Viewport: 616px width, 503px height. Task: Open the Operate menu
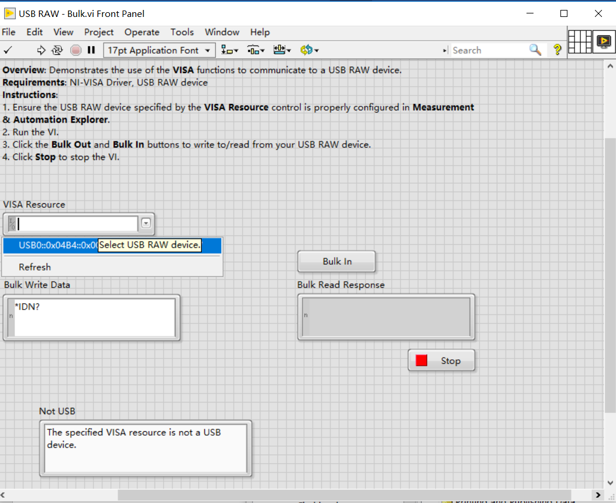click(142, 32)
